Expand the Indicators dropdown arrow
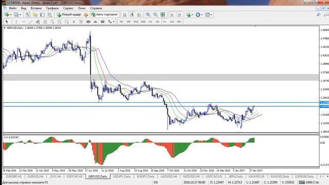 192,15
